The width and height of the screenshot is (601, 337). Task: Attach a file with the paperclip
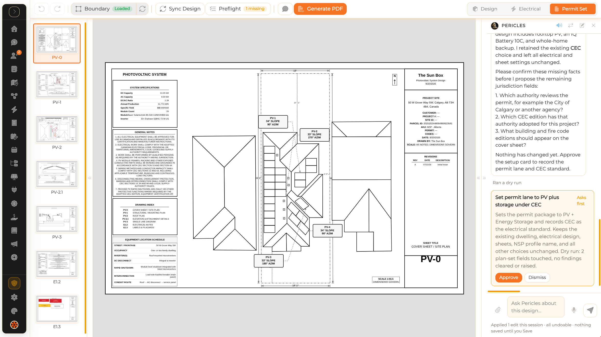click(x=498, y=310)
